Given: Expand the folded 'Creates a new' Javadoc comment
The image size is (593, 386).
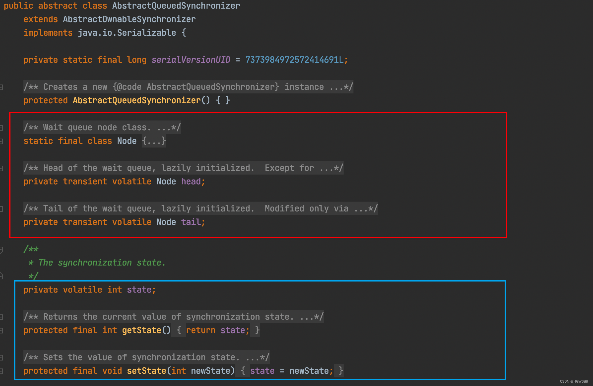Looking at the screenshot, I should coord(188,87).
